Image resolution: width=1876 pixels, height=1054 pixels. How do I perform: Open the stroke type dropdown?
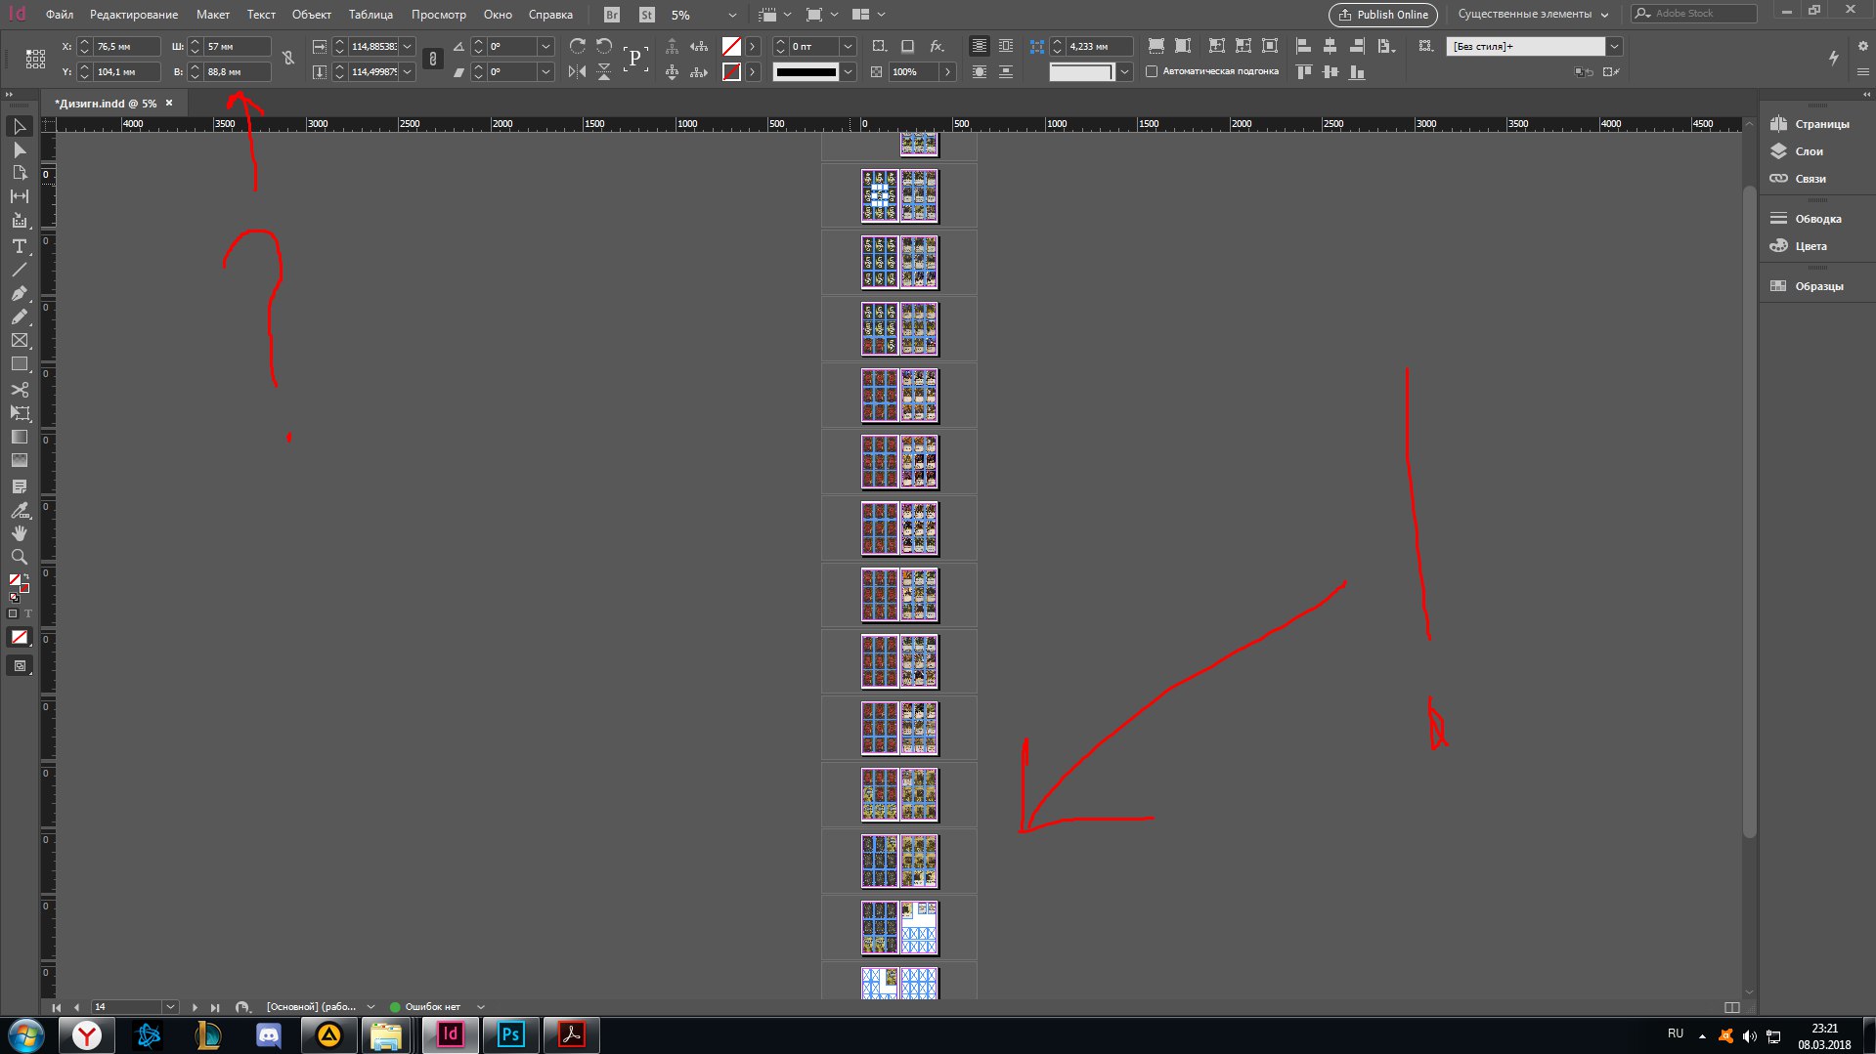[x=848, y=71]
